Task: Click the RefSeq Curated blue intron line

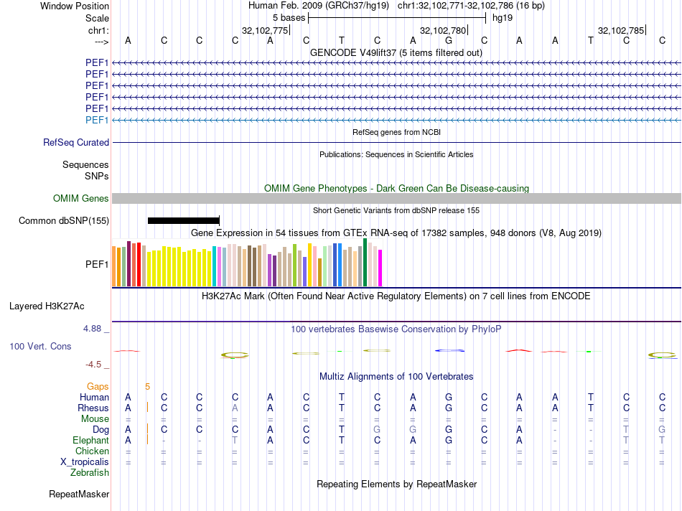Action: pos(397,142)
